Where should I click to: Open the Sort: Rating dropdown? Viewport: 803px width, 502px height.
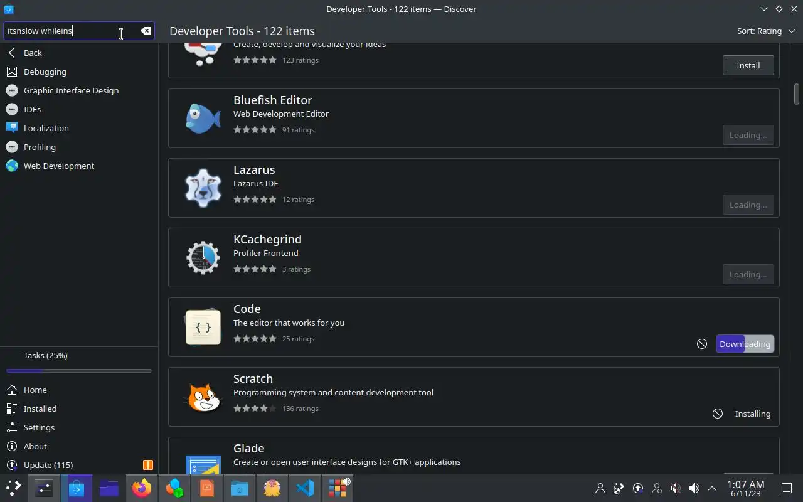pos(766,31)
